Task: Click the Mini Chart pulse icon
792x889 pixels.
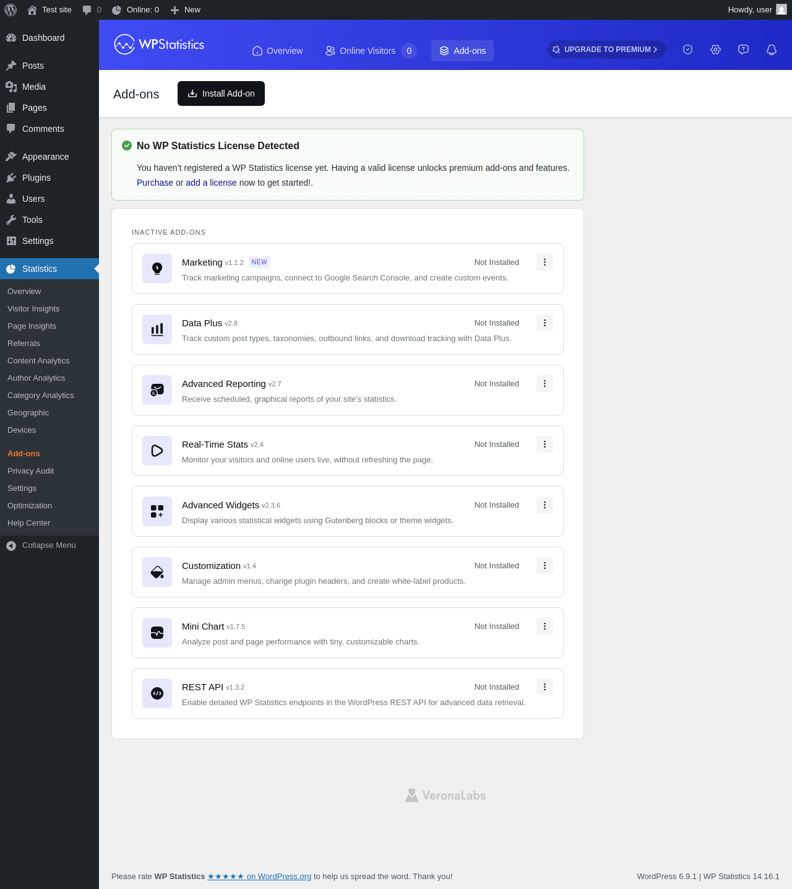Action: pos(157,633)
